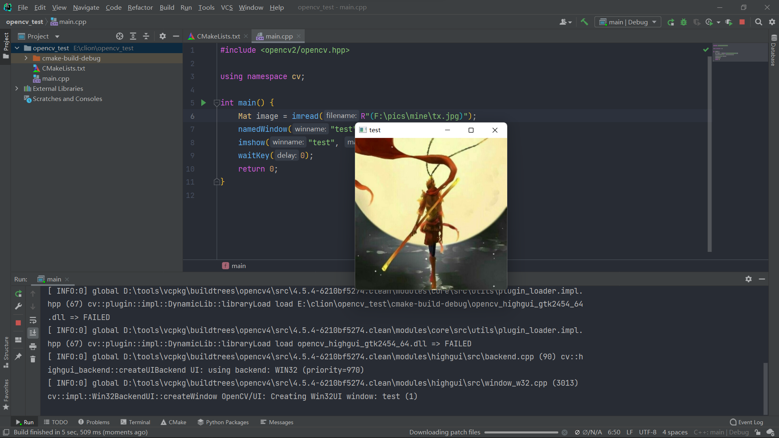This screenshot has width=779, height=438.
Task: Click the Downloading patch files progress bar
Action: point(521,433)
